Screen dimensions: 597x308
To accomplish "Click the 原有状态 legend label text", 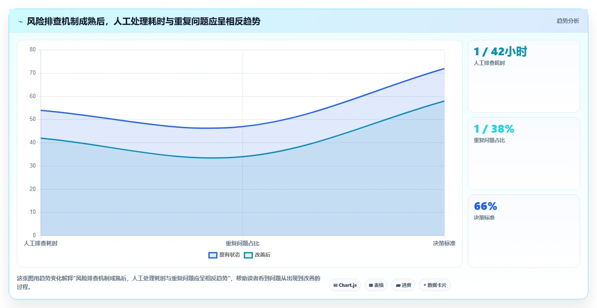I will pos(230,255).
